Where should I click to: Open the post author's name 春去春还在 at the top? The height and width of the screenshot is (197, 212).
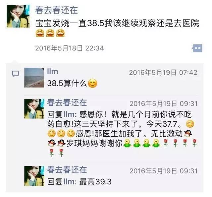point(57,10)
